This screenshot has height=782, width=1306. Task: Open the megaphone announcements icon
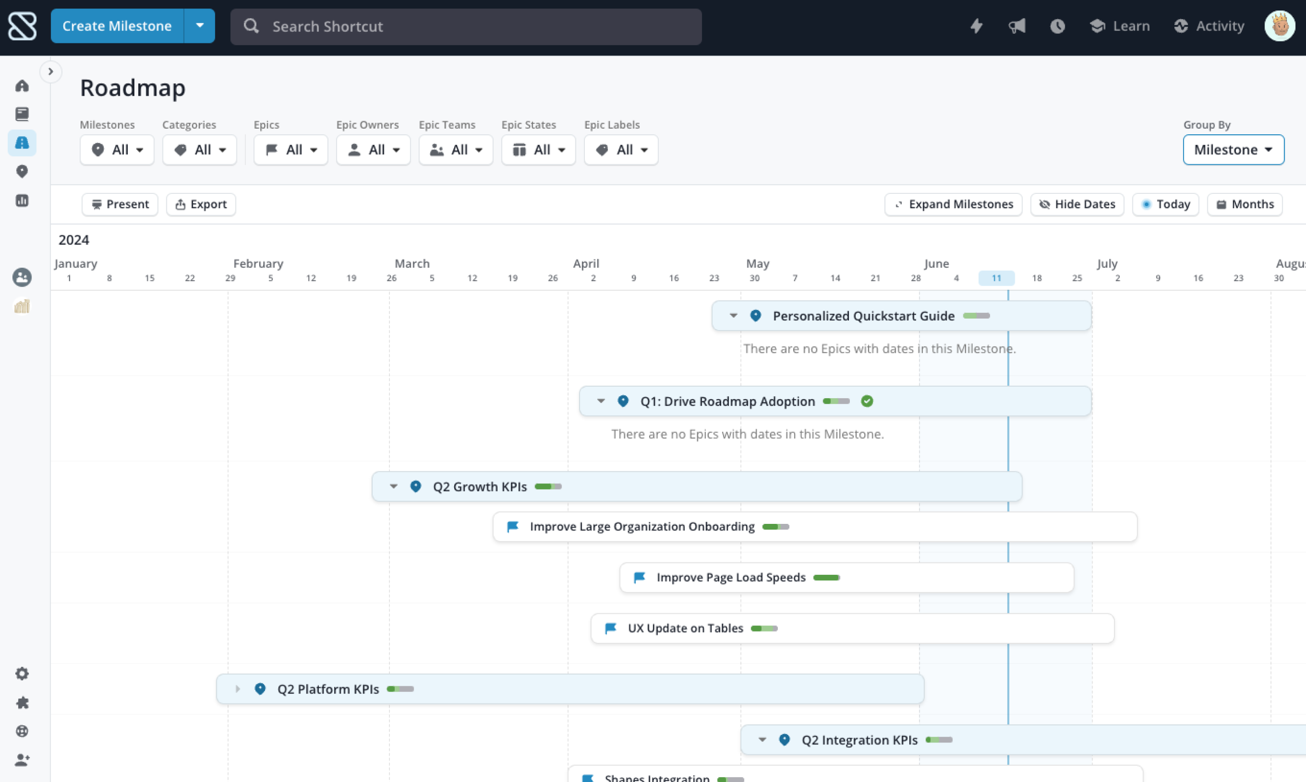click(1017, 26)
